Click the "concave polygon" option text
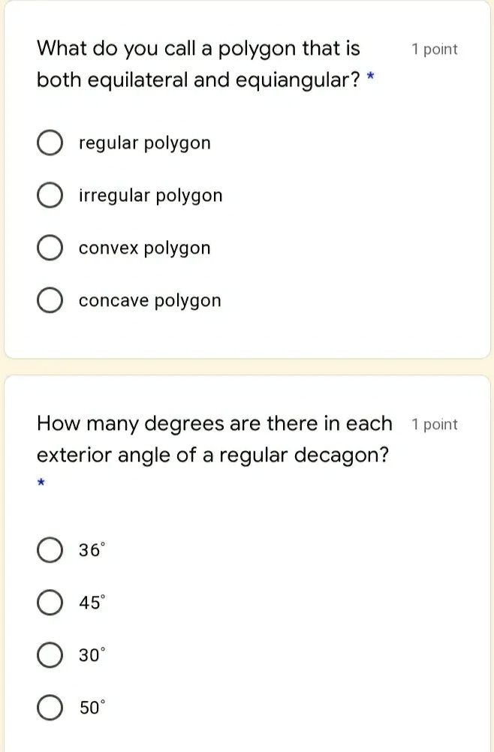The image size is (494, 752). 150,301
